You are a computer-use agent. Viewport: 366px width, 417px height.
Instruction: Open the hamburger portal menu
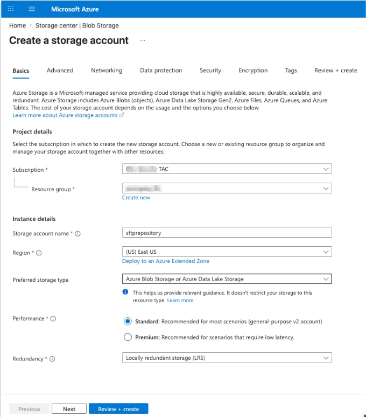click(x=32, y=9)
